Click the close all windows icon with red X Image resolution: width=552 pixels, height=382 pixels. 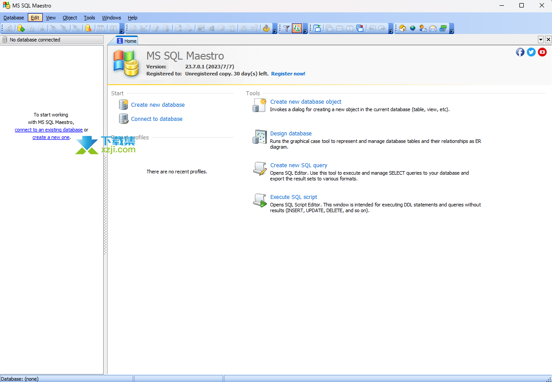point(360,28)
